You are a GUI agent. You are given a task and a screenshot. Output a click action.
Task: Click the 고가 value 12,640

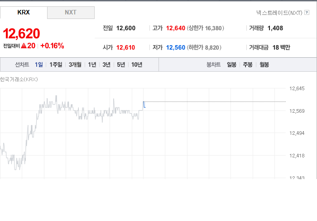pyautogui.click(x=176, y=28)
